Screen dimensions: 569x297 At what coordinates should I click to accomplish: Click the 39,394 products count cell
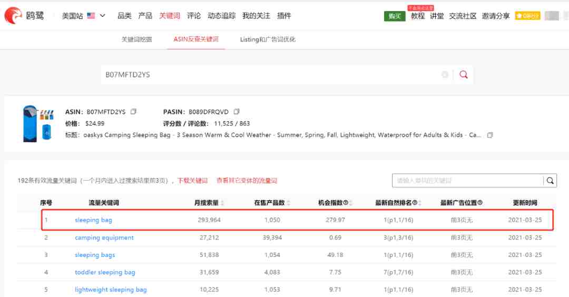click(x=272, y=237)
